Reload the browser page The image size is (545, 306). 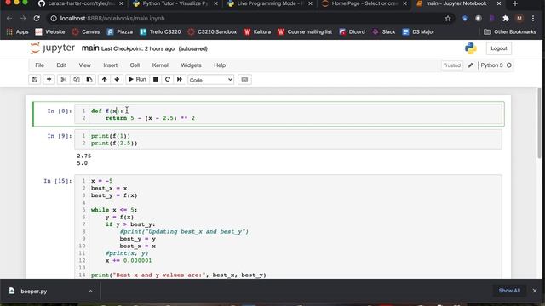tap(37, 19)
